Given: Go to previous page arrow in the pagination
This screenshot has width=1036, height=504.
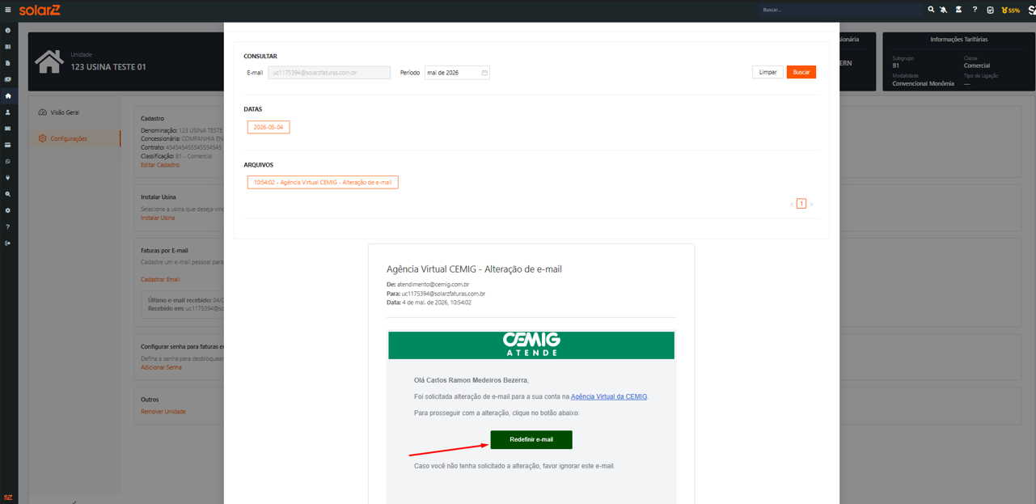Looking at the screenshot, I should (792, 204).
